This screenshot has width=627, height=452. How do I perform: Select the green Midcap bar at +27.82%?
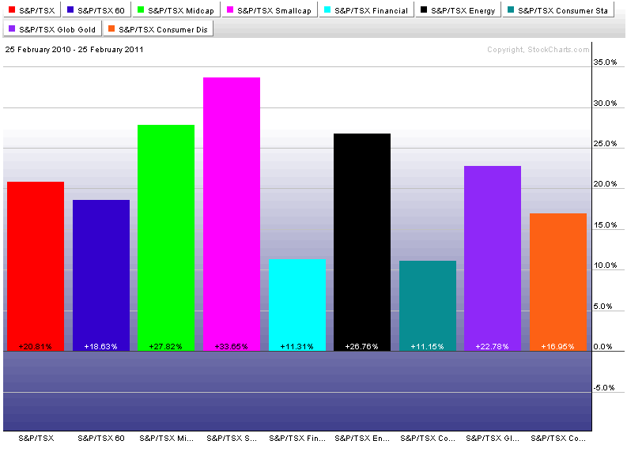[x=166, y=237]
